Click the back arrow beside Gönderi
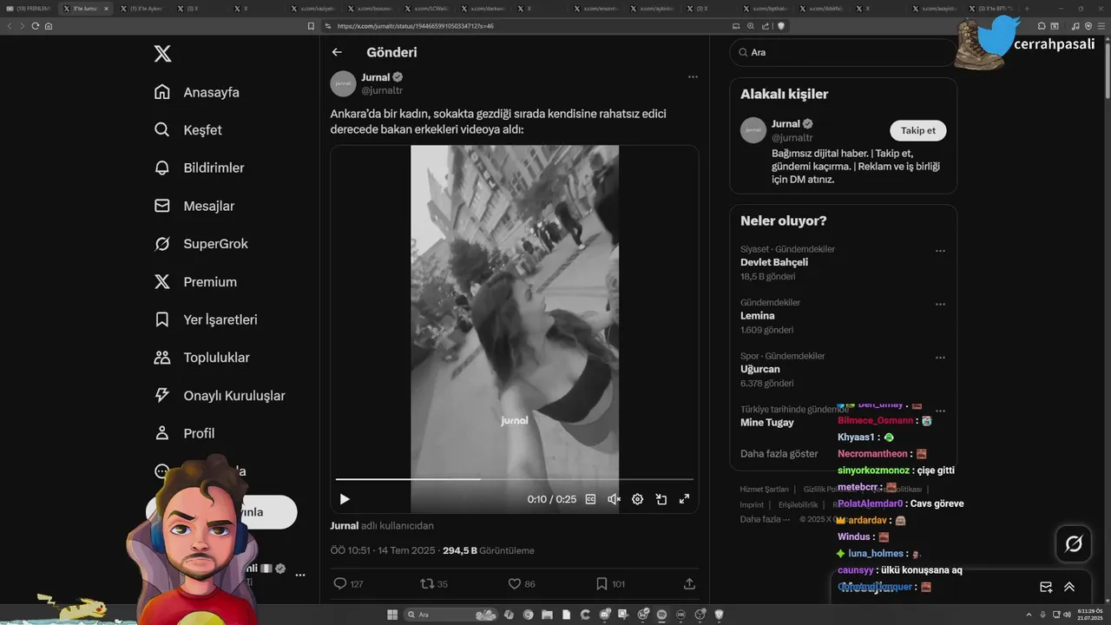 point(337,52)
